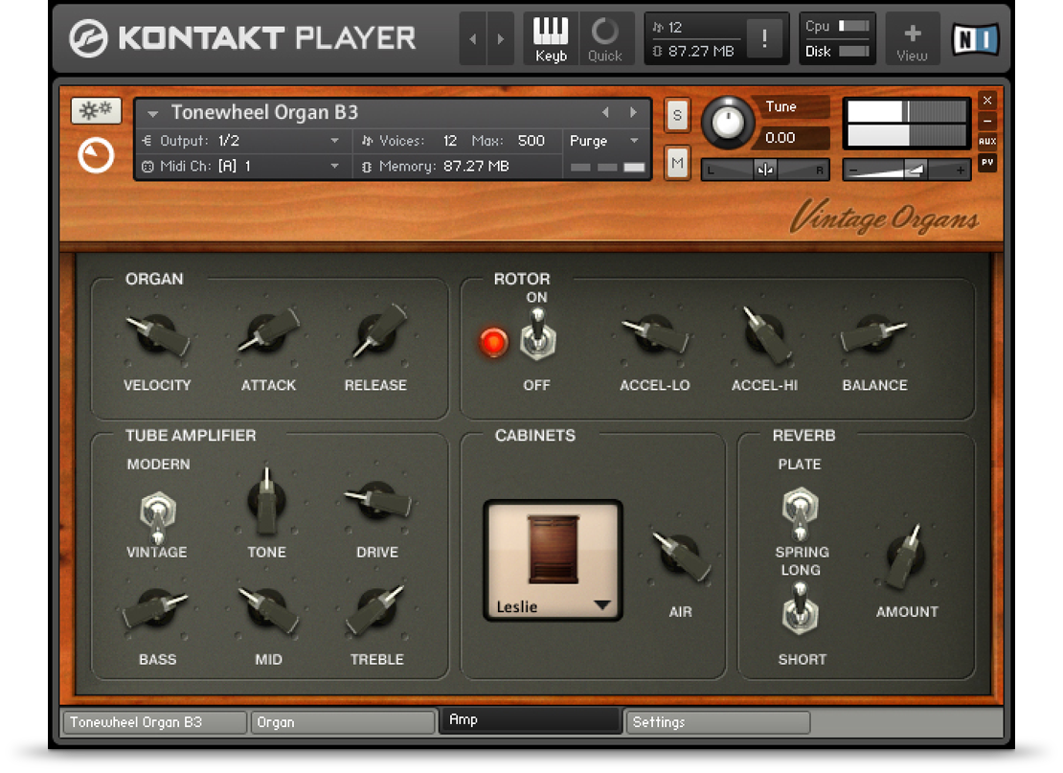Click the Leslie cabinet thumbnail image

554,549
